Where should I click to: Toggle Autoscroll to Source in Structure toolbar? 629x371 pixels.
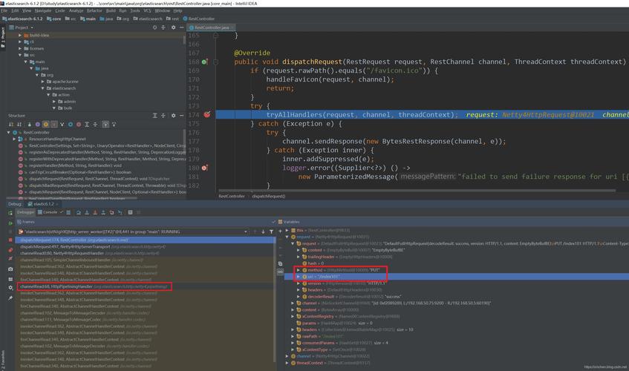tap(105, 124)
